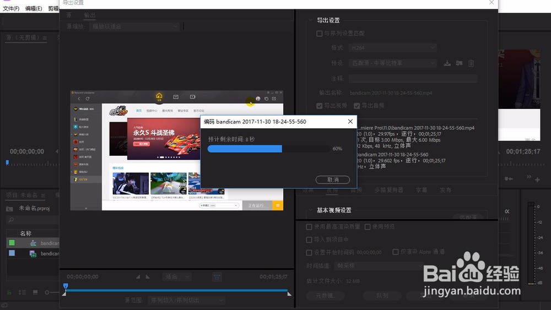Enable 使用预览 checkbox

(368, 227)
